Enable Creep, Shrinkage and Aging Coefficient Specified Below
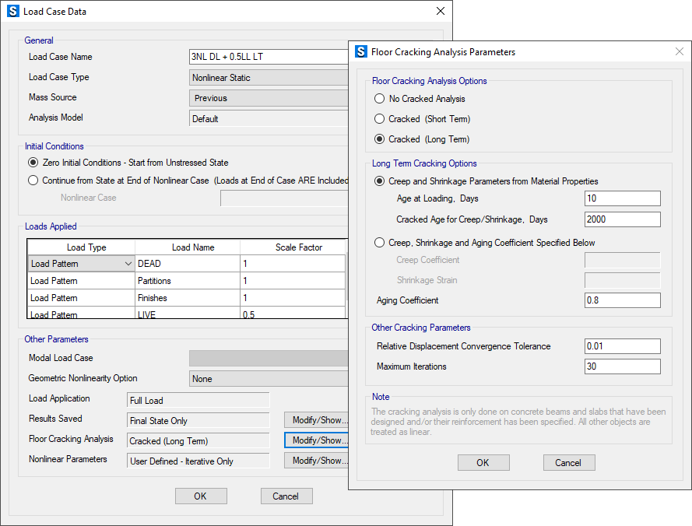The height and width of the screenshot is (526, 692). pyautogui.click(x=379, y=243)
